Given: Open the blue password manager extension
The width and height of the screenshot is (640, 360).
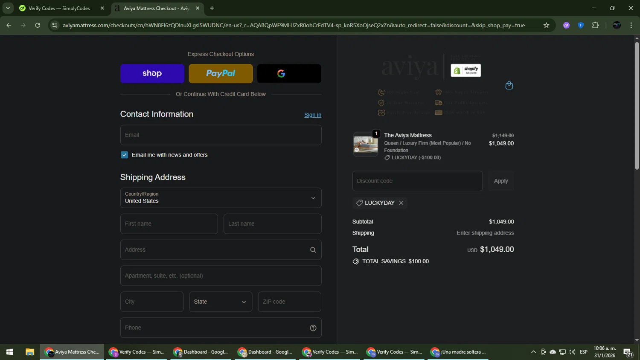Looking at the screenshot, I should [581, 26].
